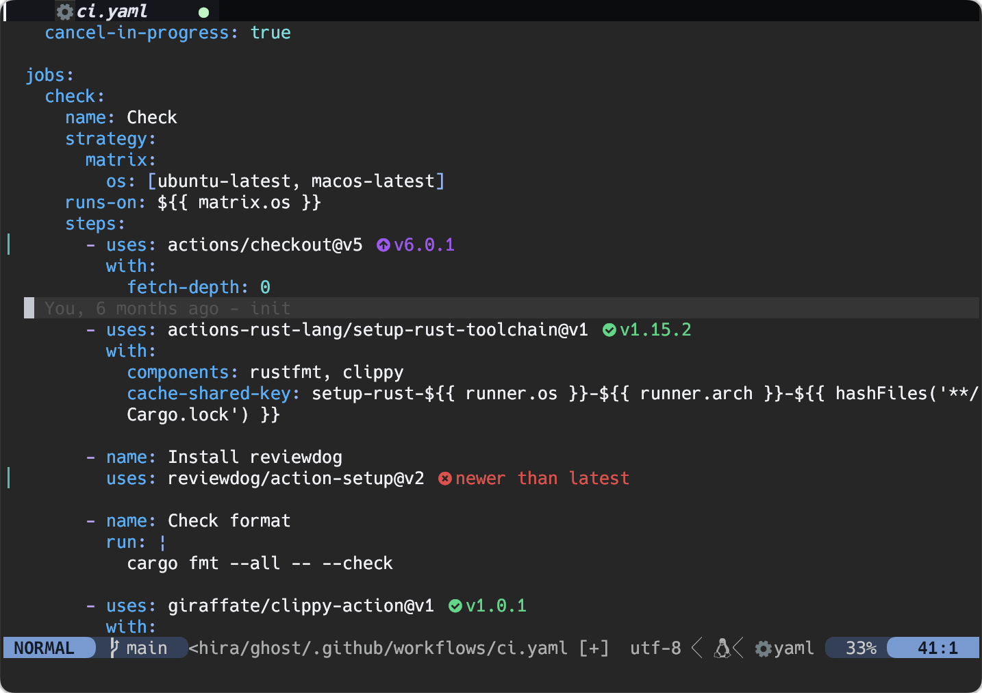The image size is (982, 693).
Task: Click the 'actions/checkout@v5' action reference
Action: [x=265, y=245]
